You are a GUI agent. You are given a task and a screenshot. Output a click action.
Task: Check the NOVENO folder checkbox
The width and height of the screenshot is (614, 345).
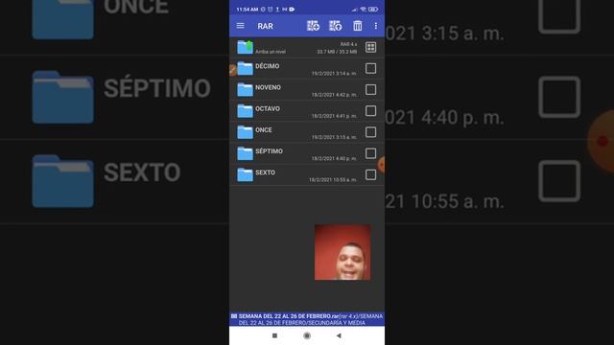pos(370,89)
